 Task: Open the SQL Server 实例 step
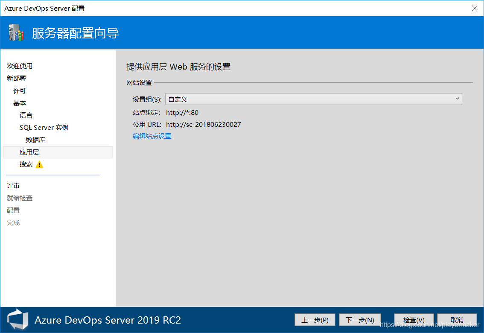click(44, 128)
